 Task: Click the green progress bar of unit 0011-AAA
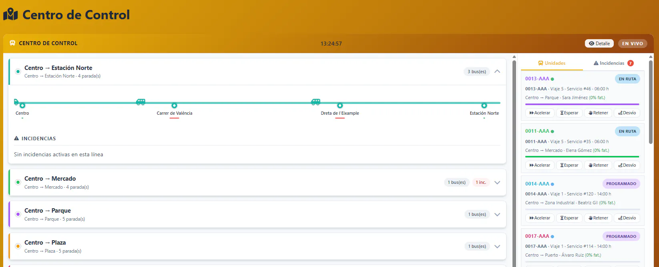pos(582,157)
